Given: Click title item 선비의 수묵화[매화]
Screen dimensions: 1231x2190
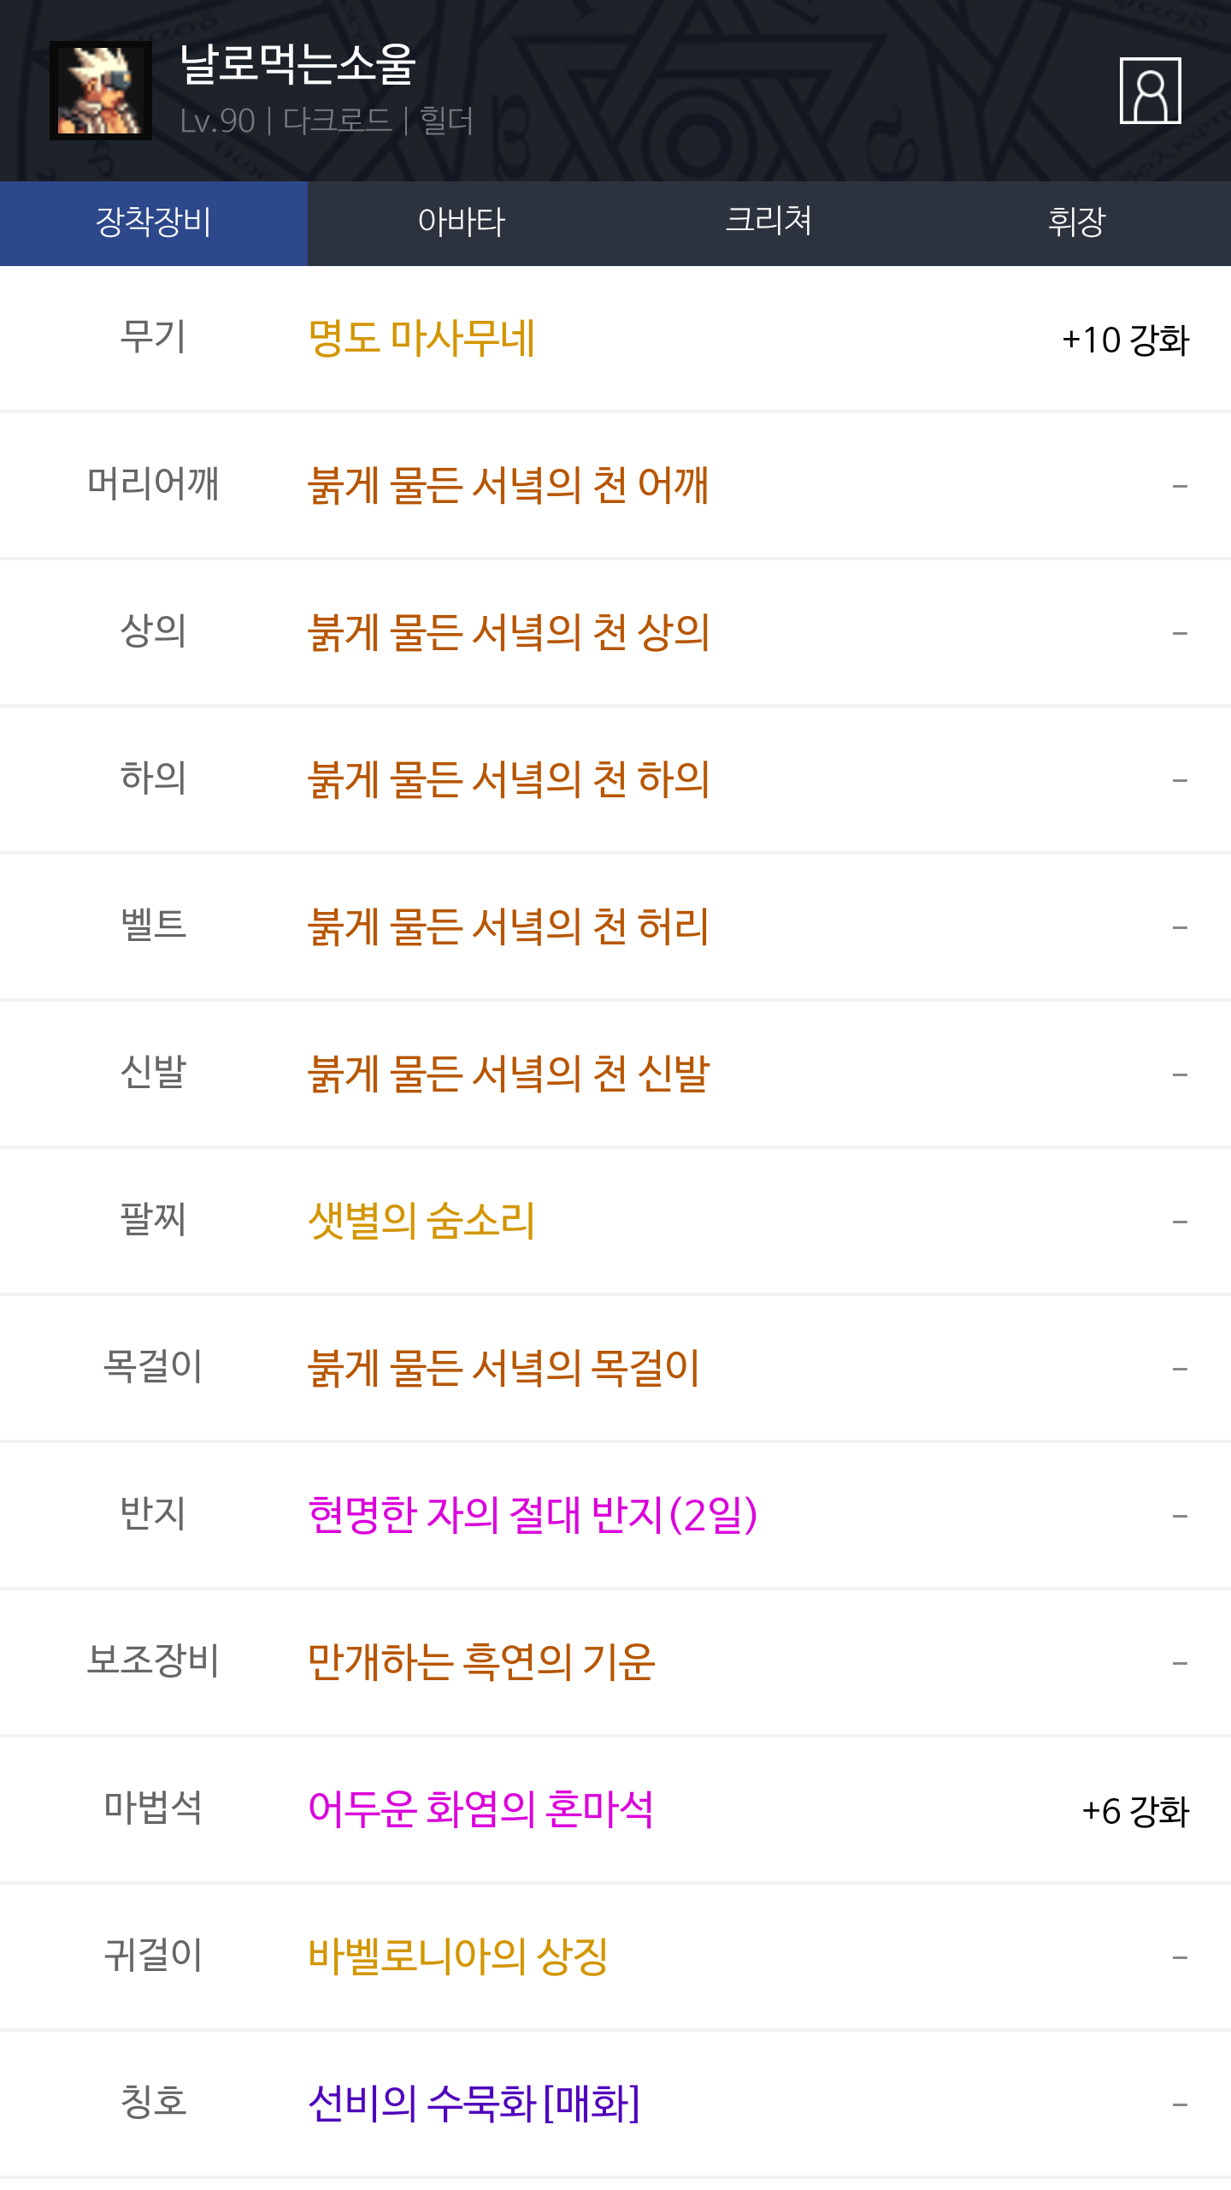Looking at the screenshot, I should 474,2104.
